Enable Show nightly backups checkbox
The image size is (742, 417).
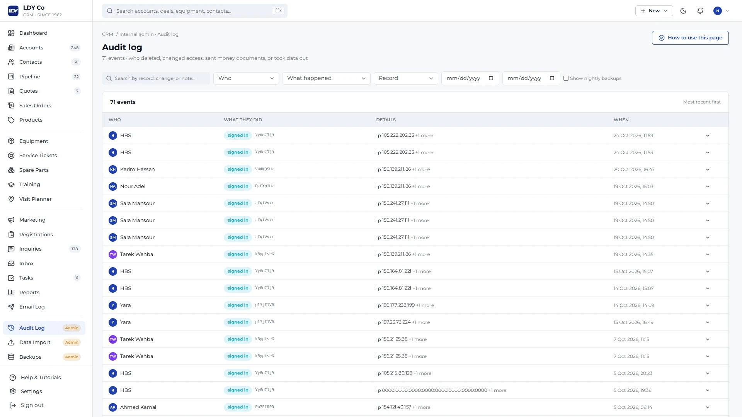[x=566, y=78]
